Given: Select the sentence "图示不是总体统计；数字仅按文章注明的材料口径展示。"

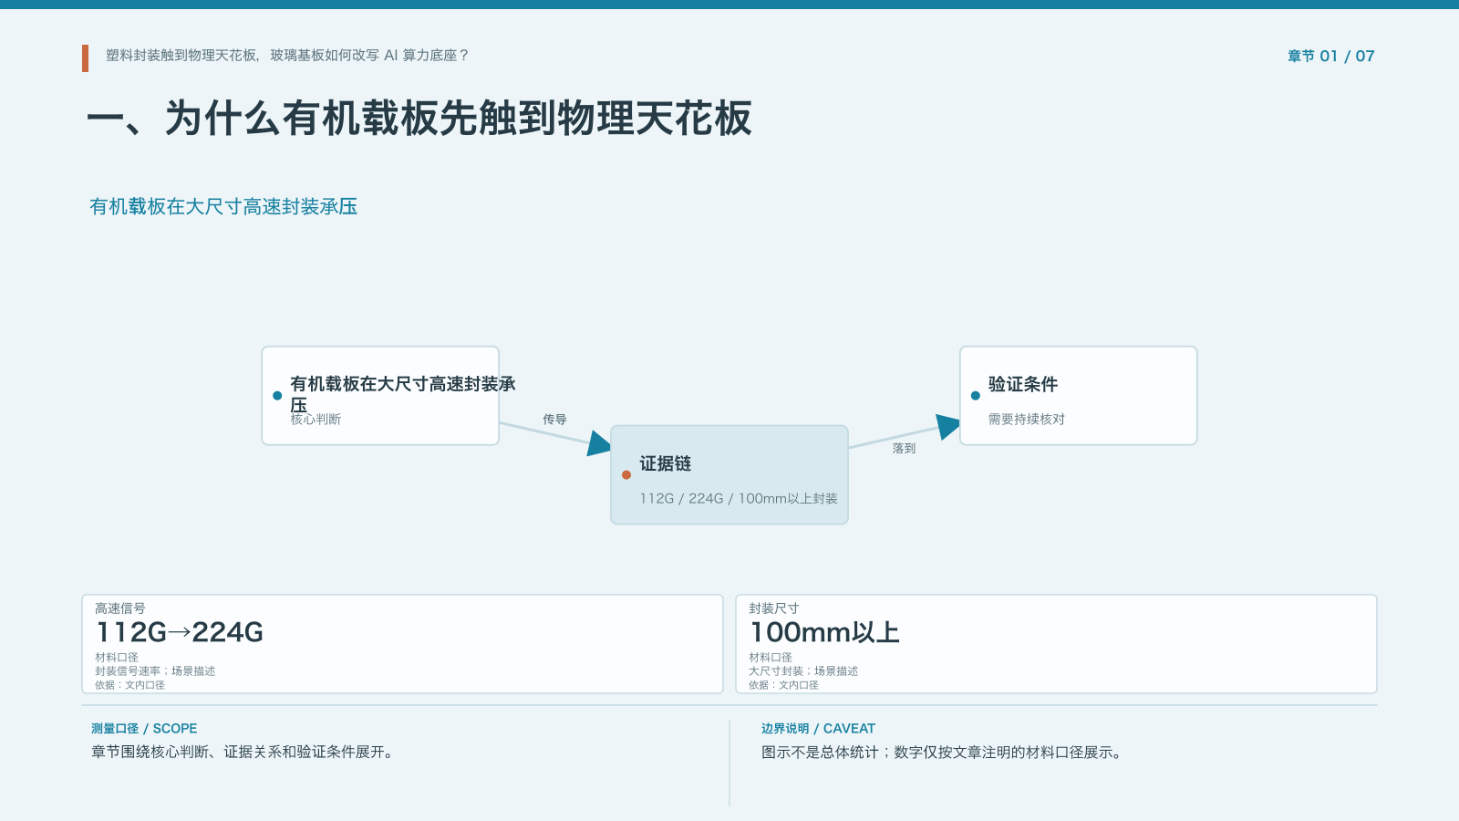Looking at the screenshot, I should click(942, 753).
